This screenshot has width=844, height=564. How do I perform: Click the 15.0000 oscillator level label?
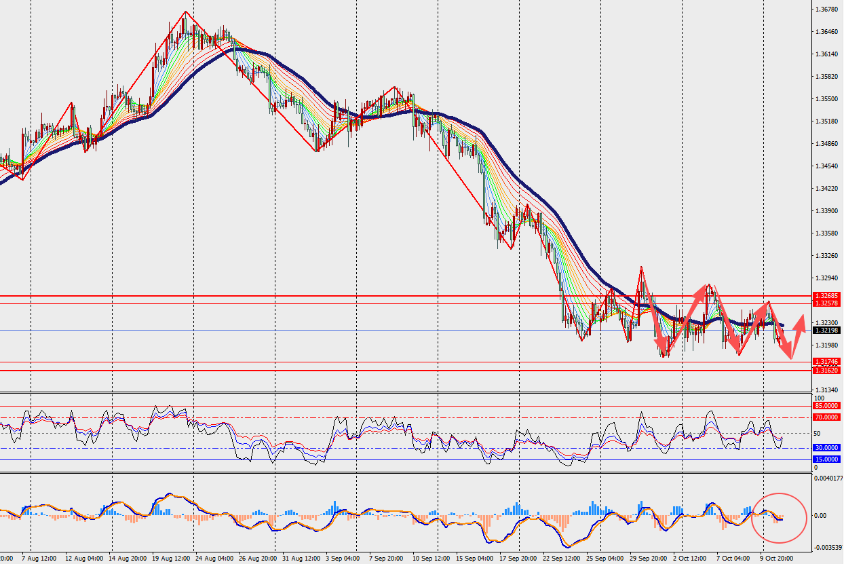pyautogui.click(x=826, y=459)
